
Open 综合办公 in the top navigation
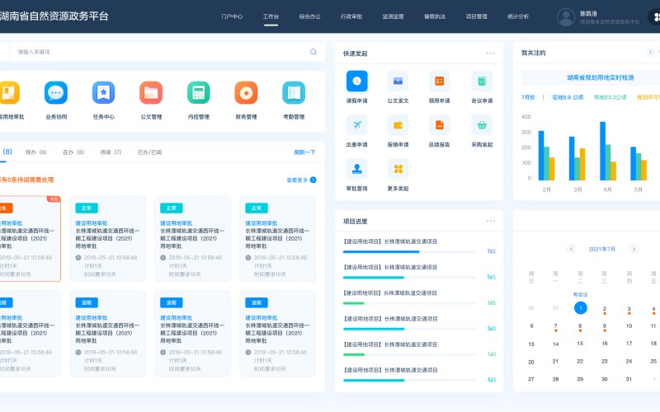(310, 16)
